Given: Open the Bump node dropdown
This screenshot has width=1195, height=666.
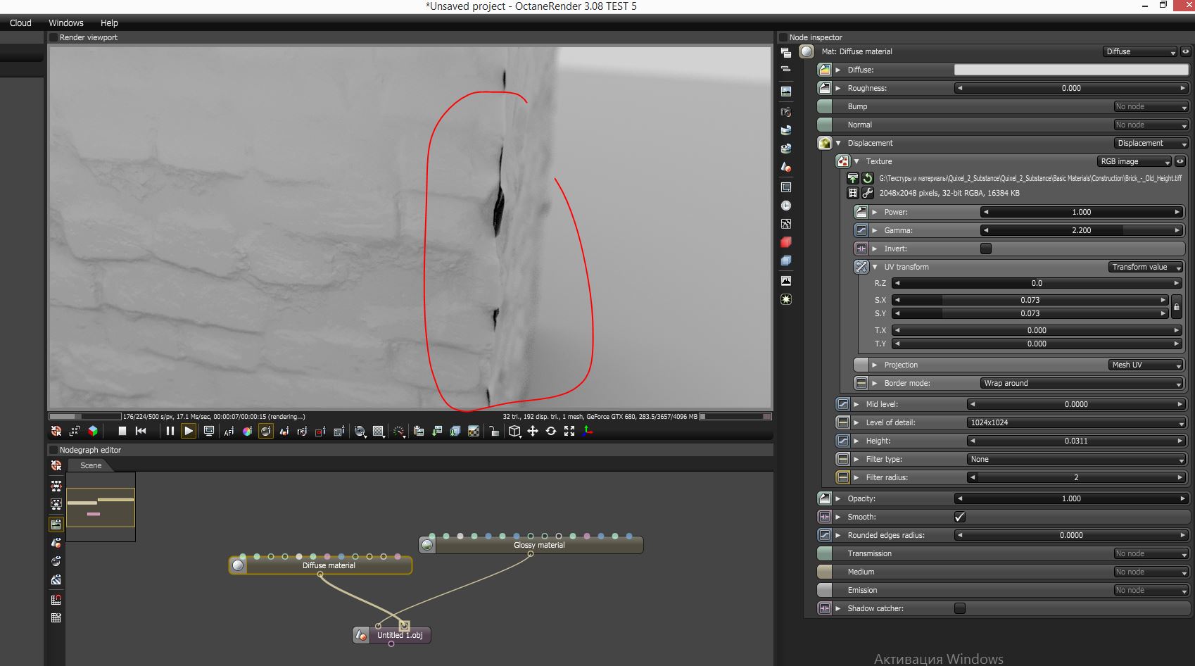Looking at the screenshot, I should coord(1151,106).
